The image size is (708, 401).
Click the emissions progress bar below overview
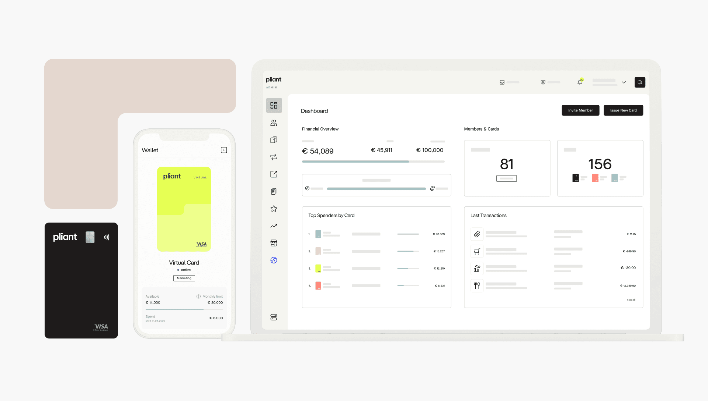click(376, 189)
